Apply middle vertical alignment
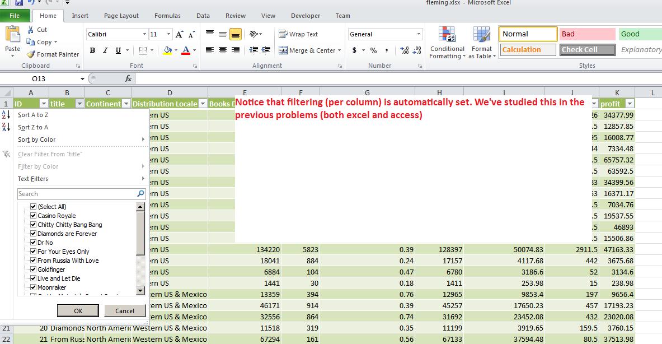662x344 pixels. click(x=223, y=34)
